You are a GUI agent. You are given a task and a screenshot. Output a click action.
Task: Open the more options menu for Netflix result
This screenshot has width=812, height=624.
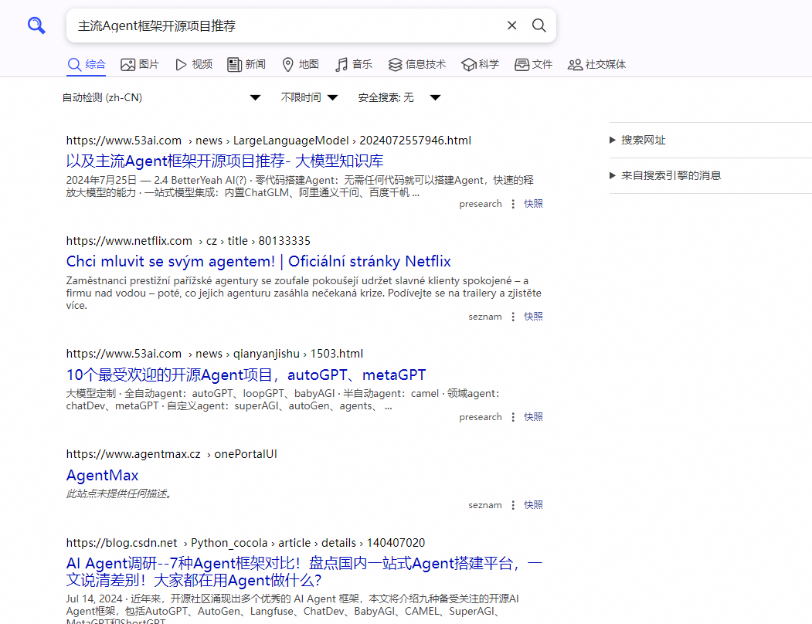tap(513, 317)
